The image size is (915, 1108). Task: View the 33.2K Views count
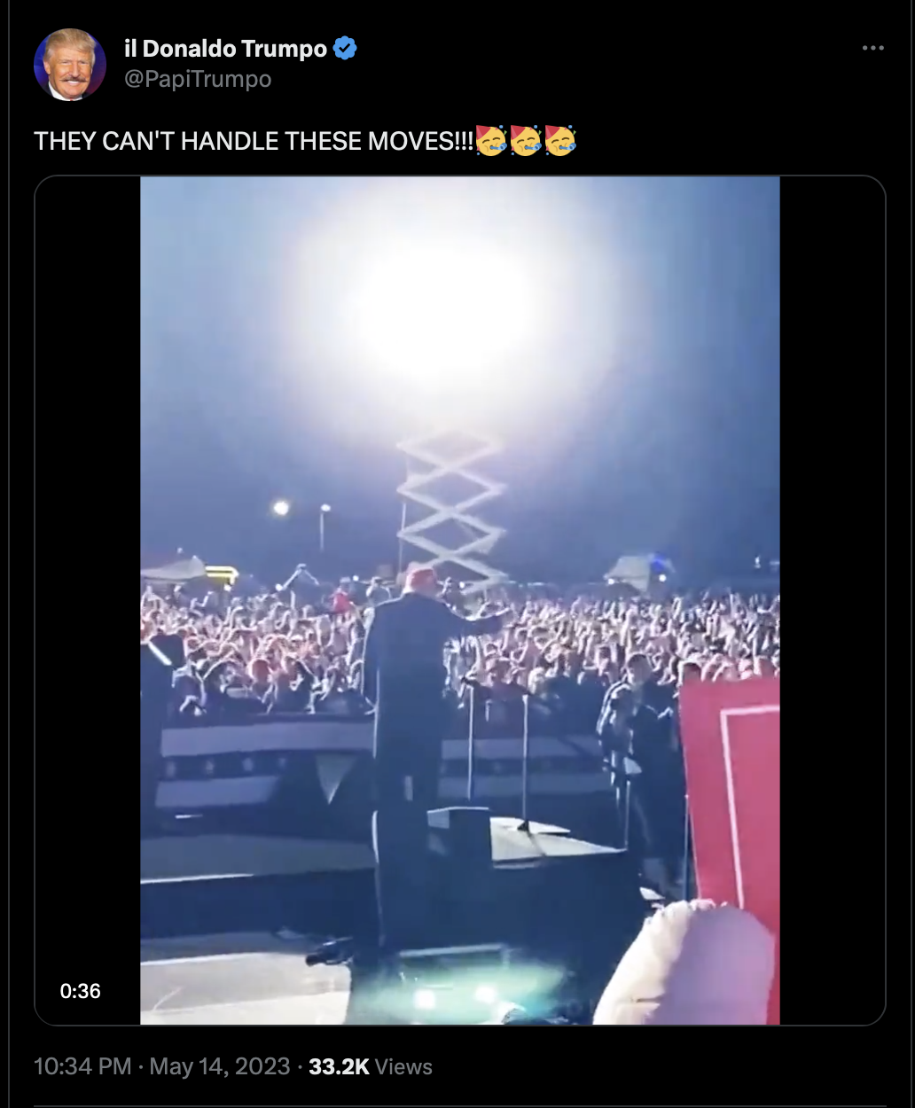[371, 1066]
